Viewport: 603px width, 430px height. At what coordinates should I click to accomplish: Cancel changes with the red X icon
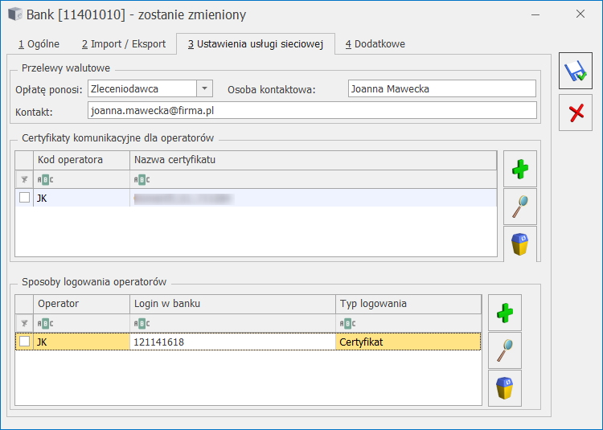(x=576, y=113)
